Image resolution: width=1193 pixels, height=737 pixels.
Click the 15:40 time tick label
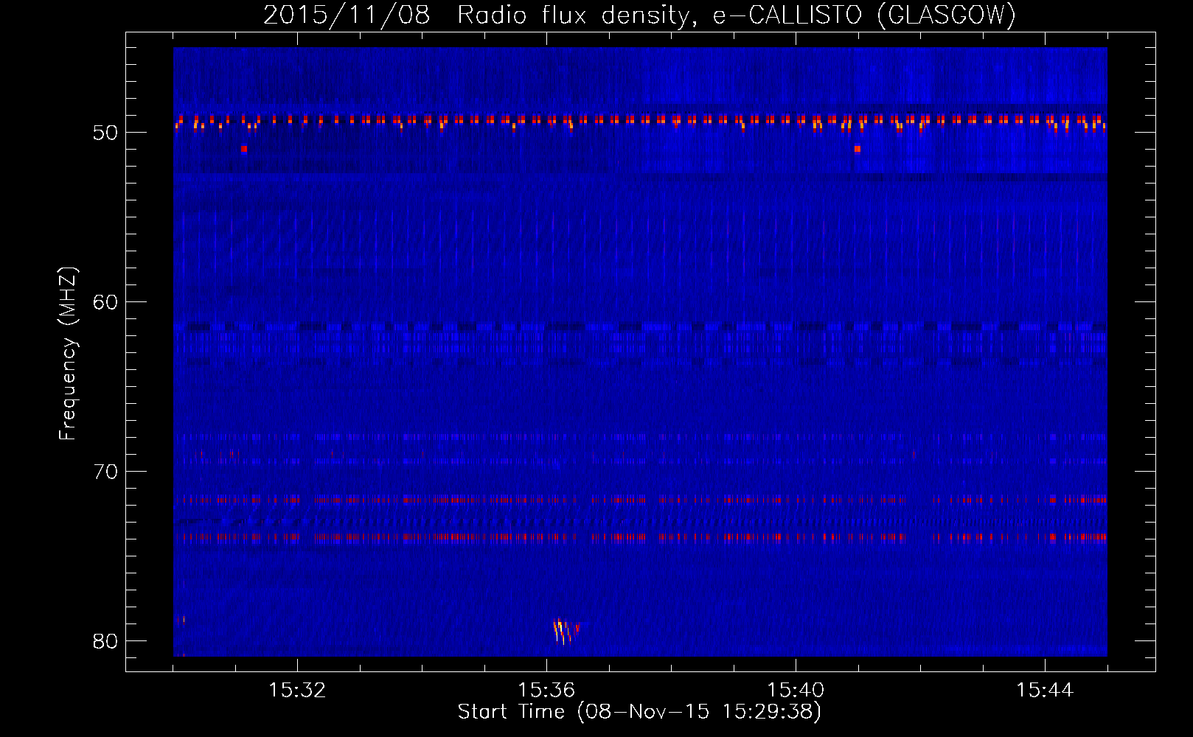(796, 691)
